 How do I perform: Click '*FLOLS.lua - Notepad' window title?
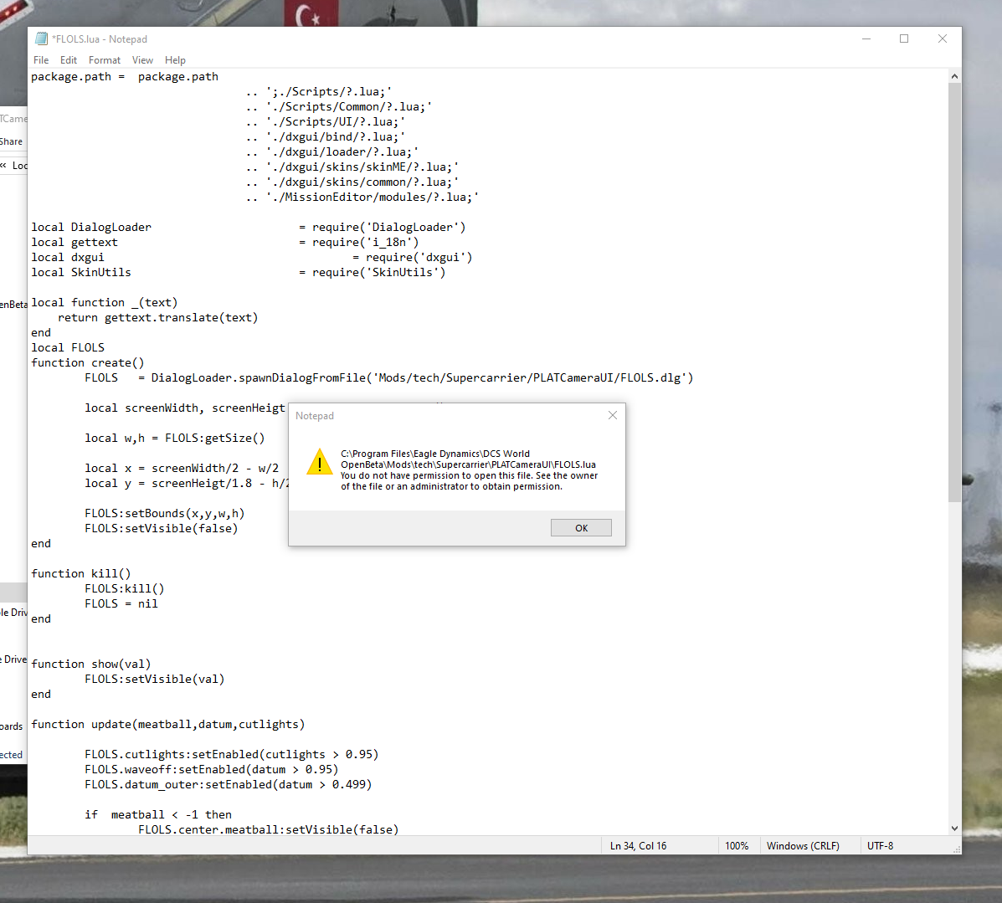(100, 39)
